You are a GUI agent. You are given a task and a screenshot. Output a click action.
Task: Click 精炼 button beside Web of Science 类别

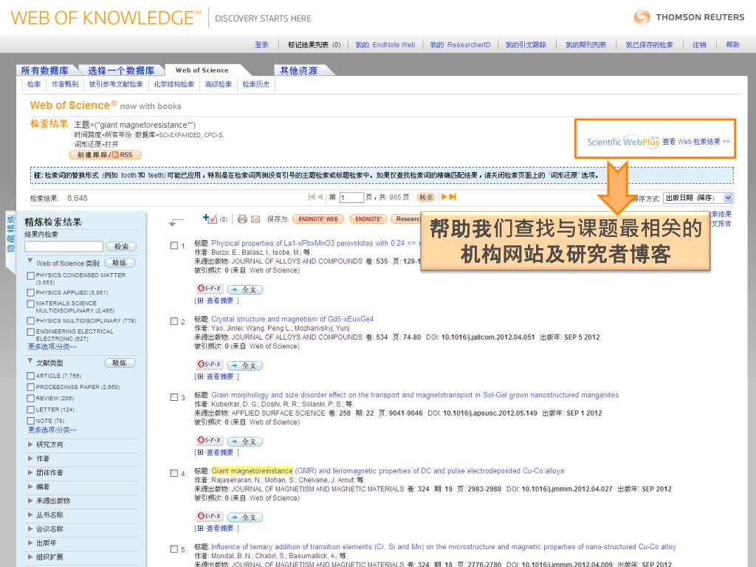[119, 263]
